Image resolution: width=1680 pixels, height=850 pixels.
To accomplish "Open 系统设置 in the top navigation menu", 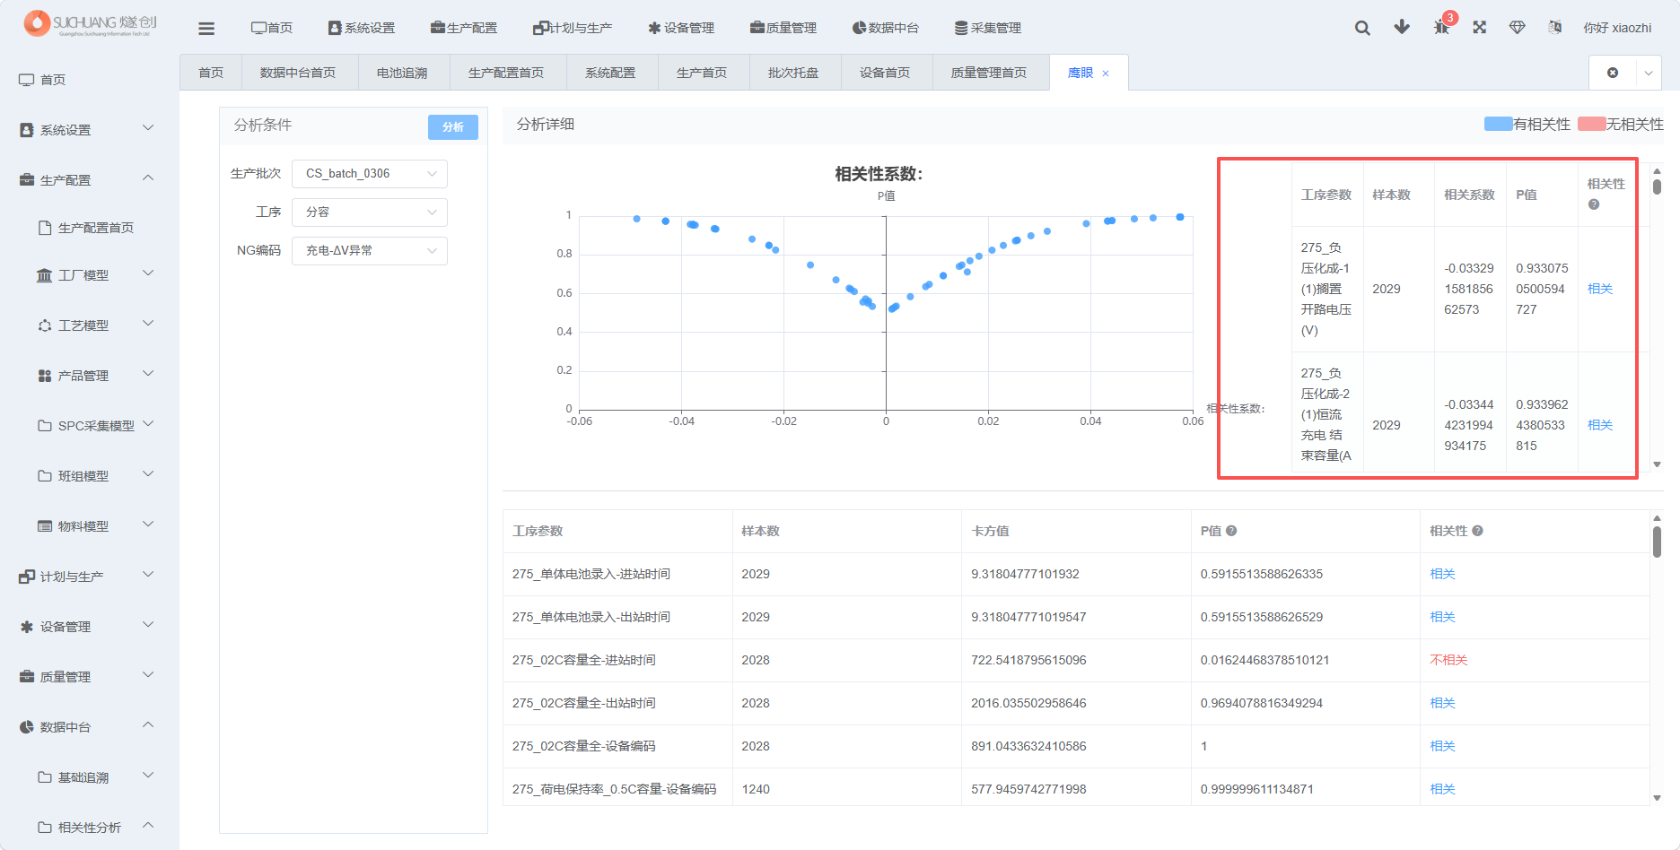I will (x=362, y=28).
